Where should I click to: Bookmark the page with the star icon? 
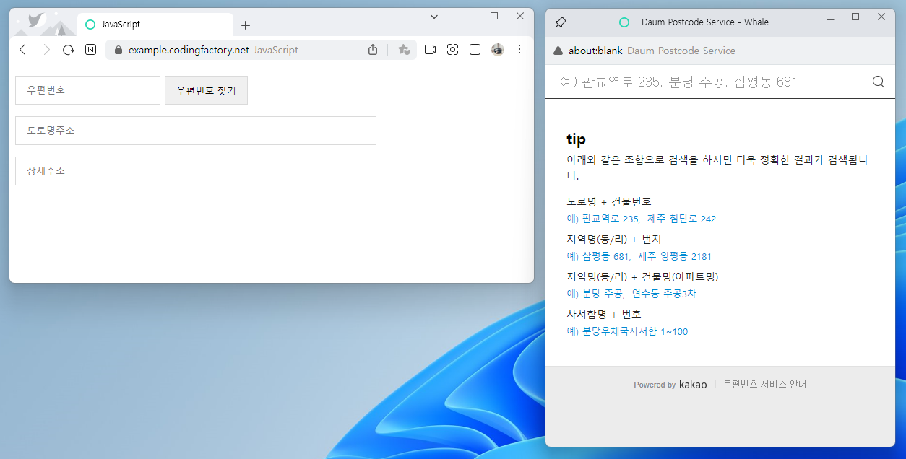404,50
